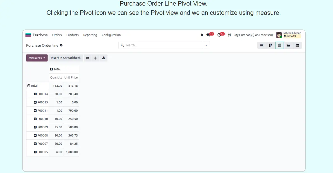333x173 pixels.
Task: Open the activities clock icon
Action: pos(219,35)
